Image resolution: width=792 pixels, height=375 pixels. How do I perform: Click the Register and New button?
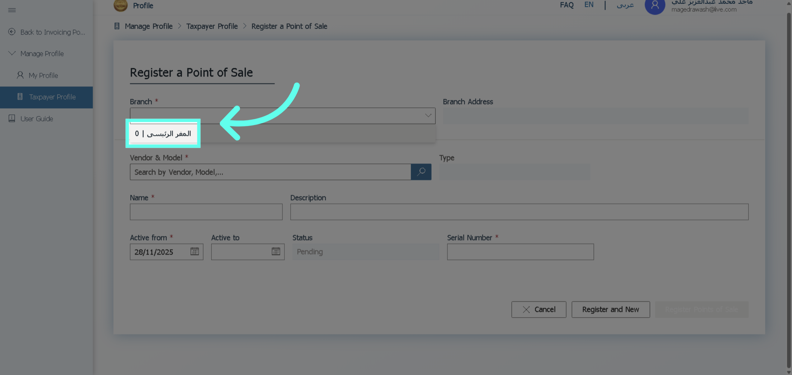pos(610,309)
